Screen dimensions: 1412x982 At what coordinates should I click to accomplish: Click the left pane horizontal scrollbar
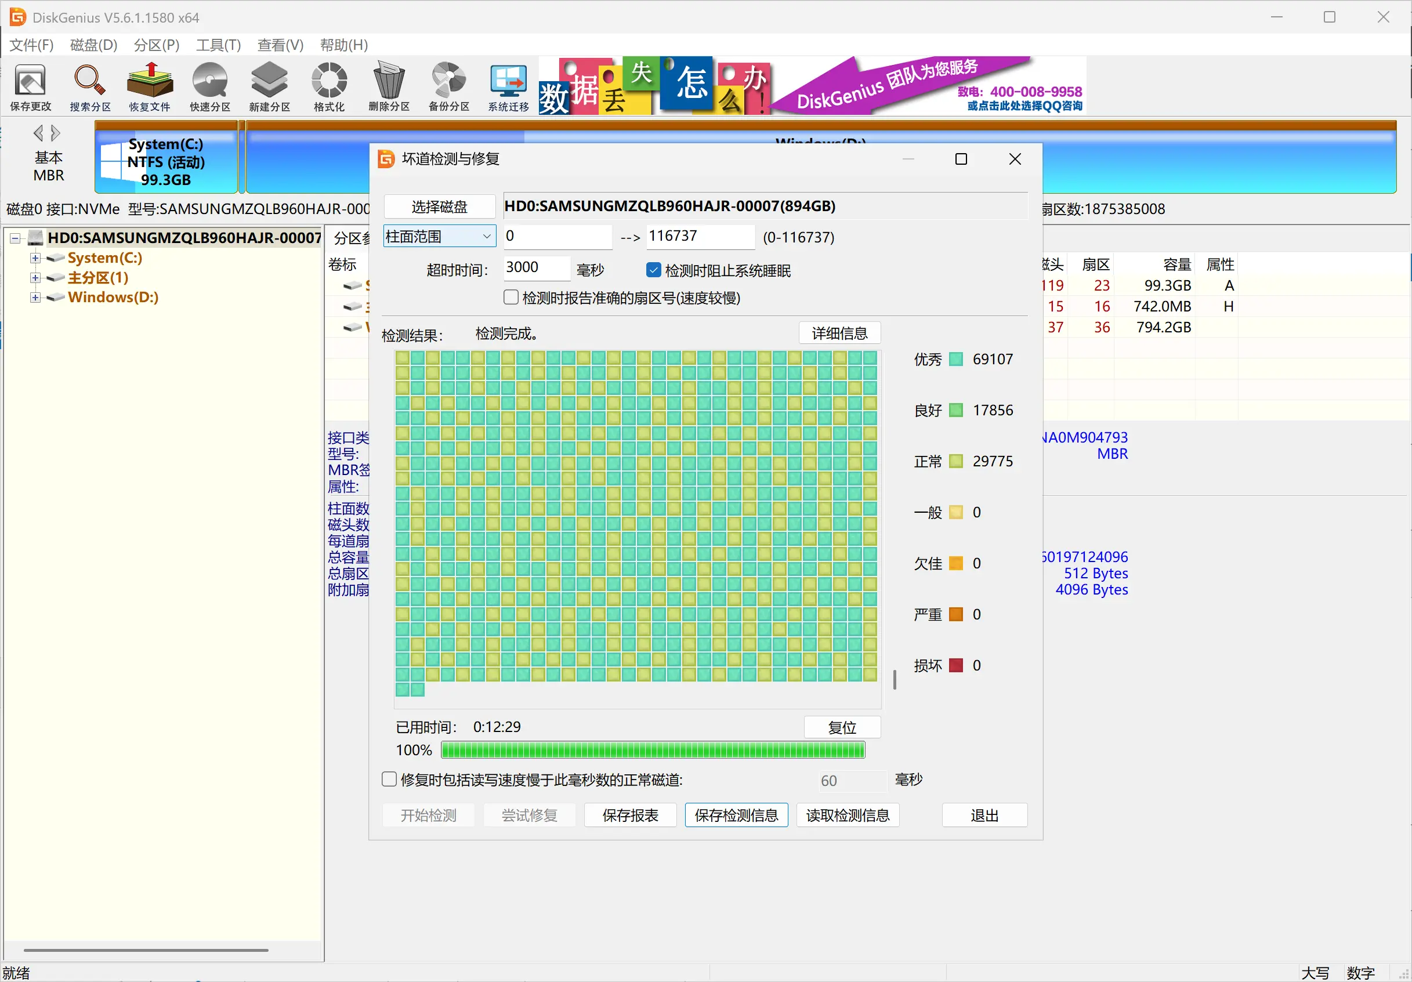coord(146,950)
